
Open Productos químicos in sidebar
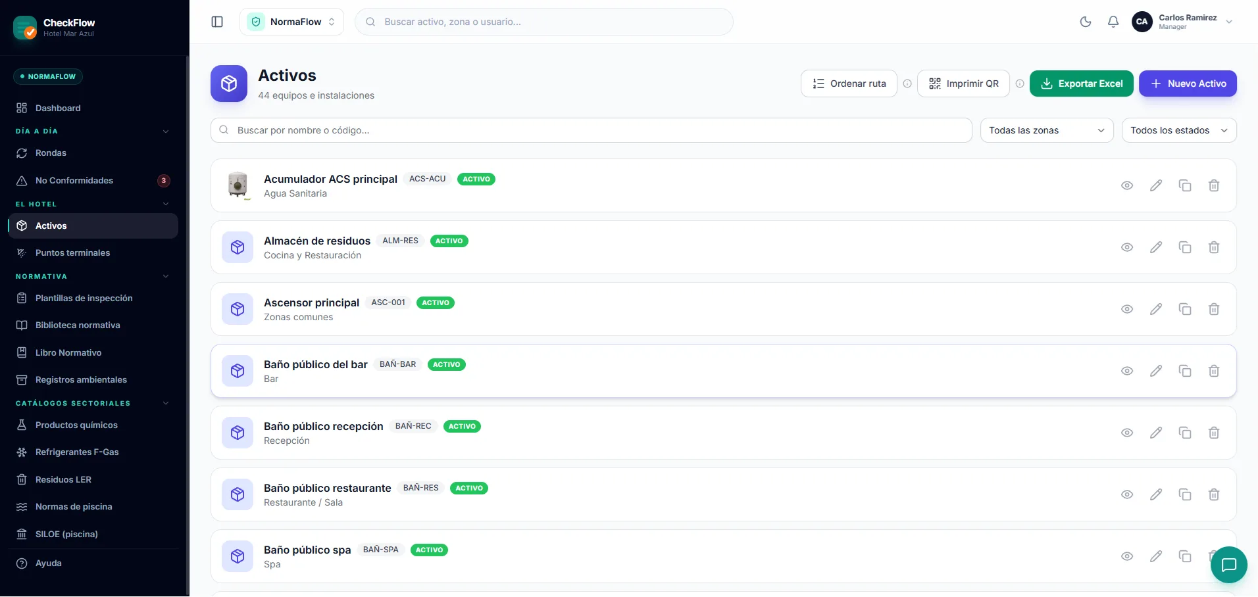(93, 425)
